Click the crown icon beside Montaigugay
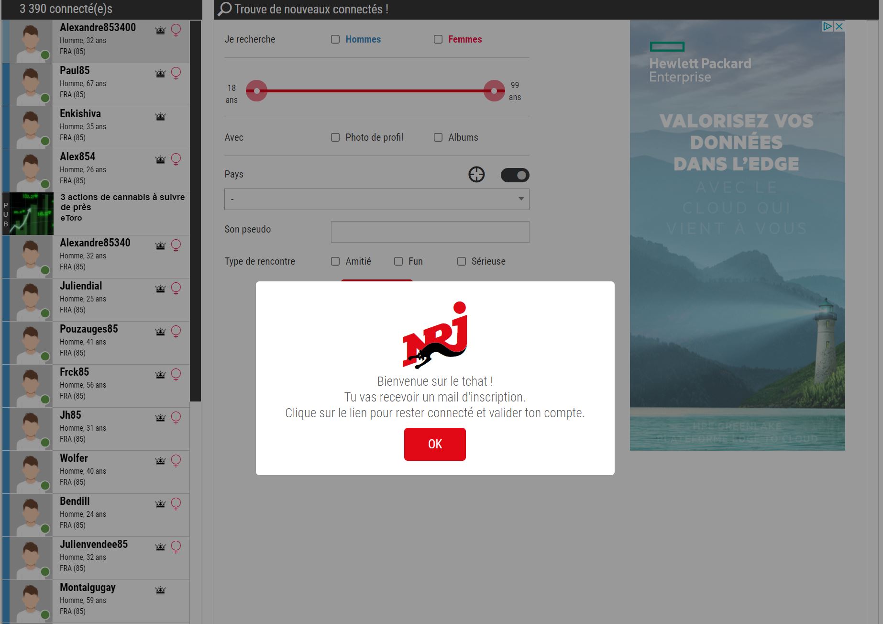 160,591
